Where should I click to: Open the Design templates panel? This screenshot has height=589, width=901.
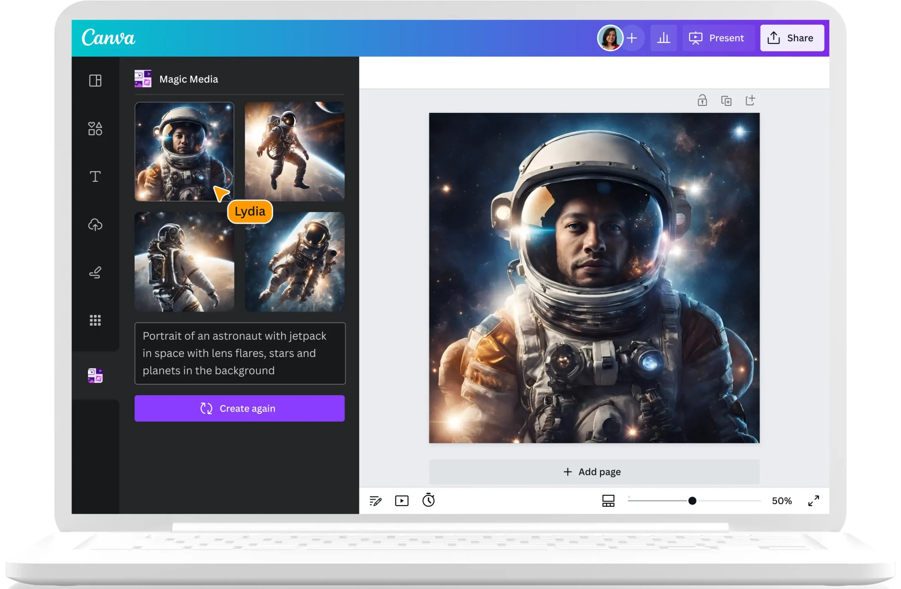click(x=96, y=80)
